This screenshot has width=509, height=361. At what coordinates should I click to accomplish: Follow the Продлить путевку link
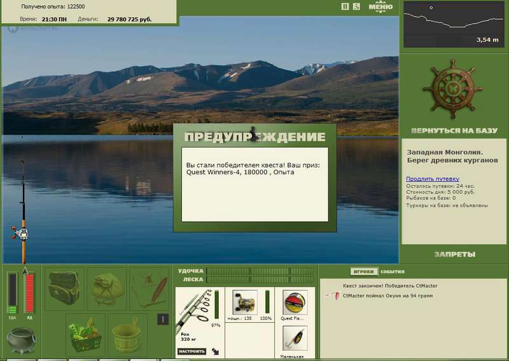coord(433,179)
